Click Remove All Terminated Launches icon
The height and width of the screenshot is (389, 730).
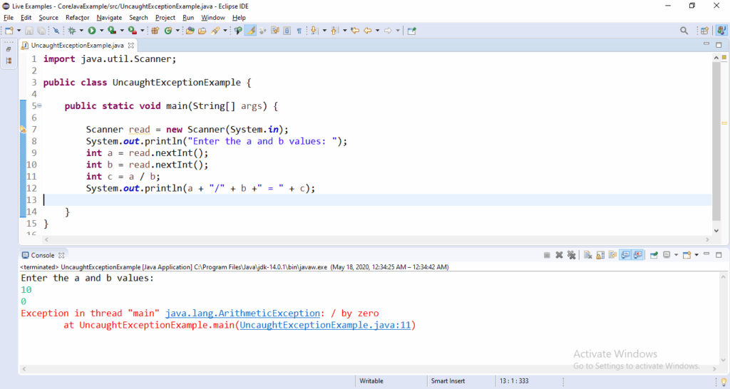point(571,255)
